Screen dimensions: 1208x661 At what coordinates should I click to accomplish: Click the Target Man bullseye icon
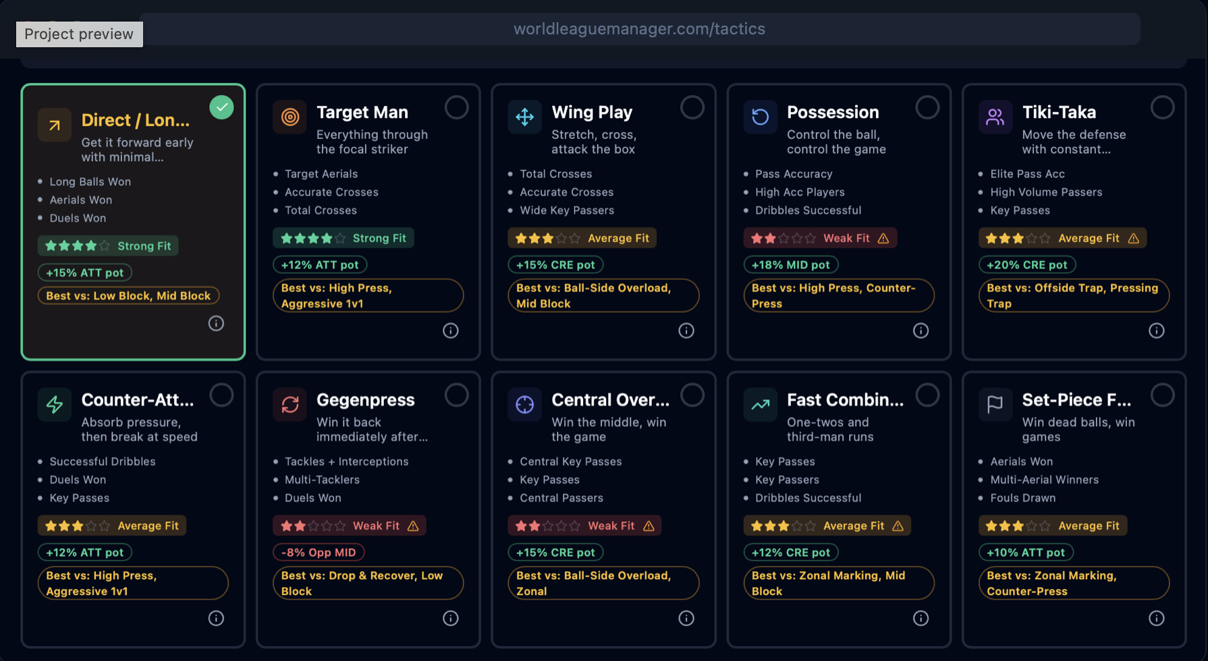coord(290,117)
